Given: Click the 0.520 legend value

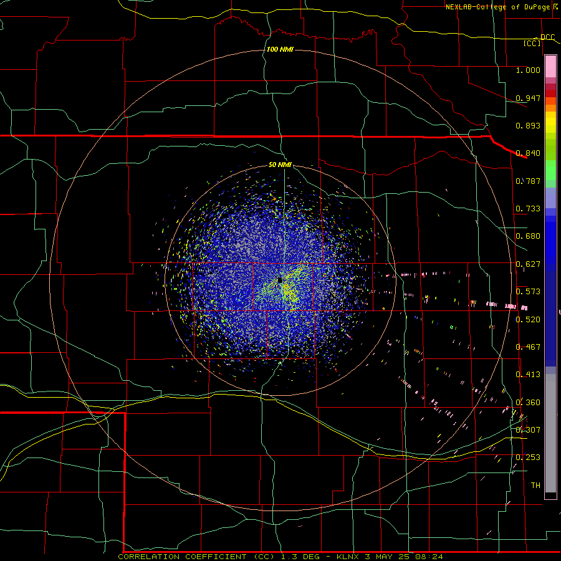Looking at the screenshot, I should 528,320.
